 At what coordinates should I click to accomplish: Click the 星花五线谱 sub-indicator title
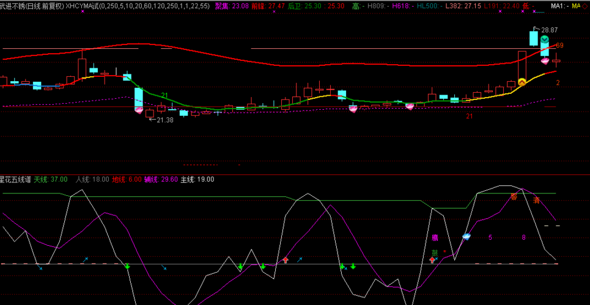click(x=15, y=179)
